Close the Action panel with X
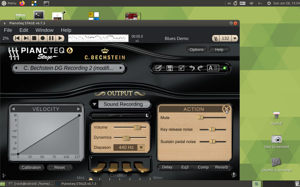Viewport: 300px width, 187px height. pos(226,109)
